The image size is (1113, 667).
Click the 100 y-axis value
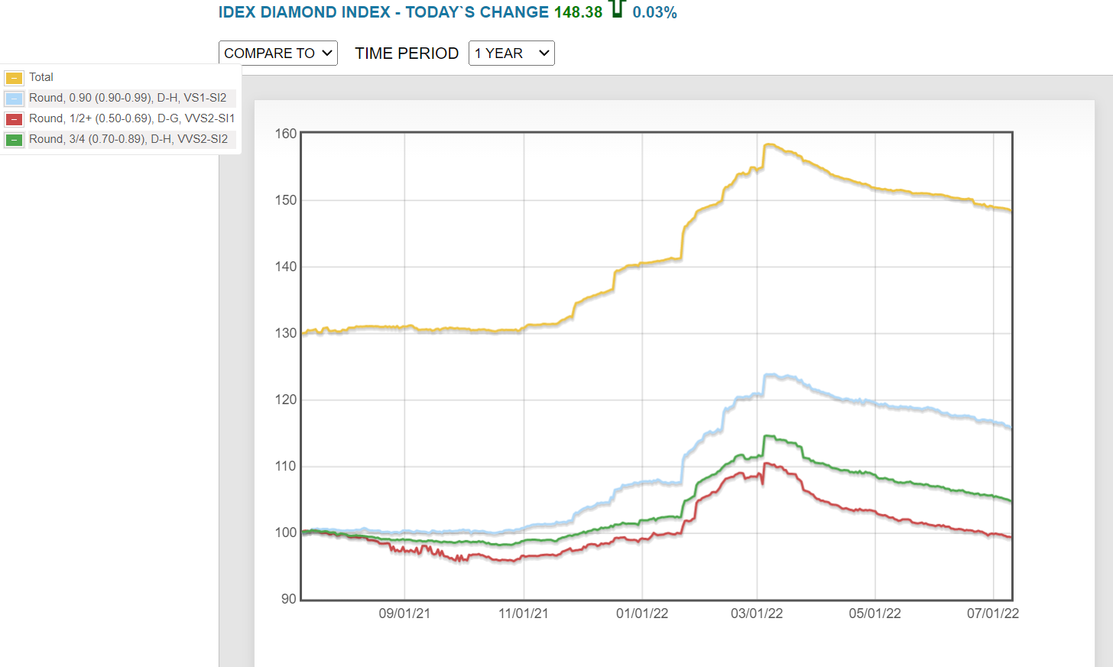tap(286, 533)
